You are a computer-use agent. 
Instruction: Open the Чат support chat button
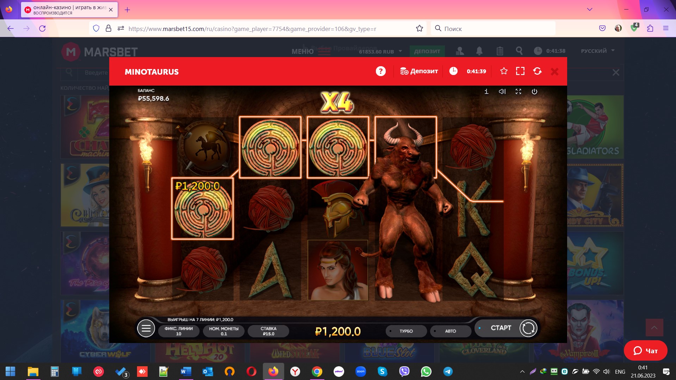pyautogui.click(x=645, y=350)
